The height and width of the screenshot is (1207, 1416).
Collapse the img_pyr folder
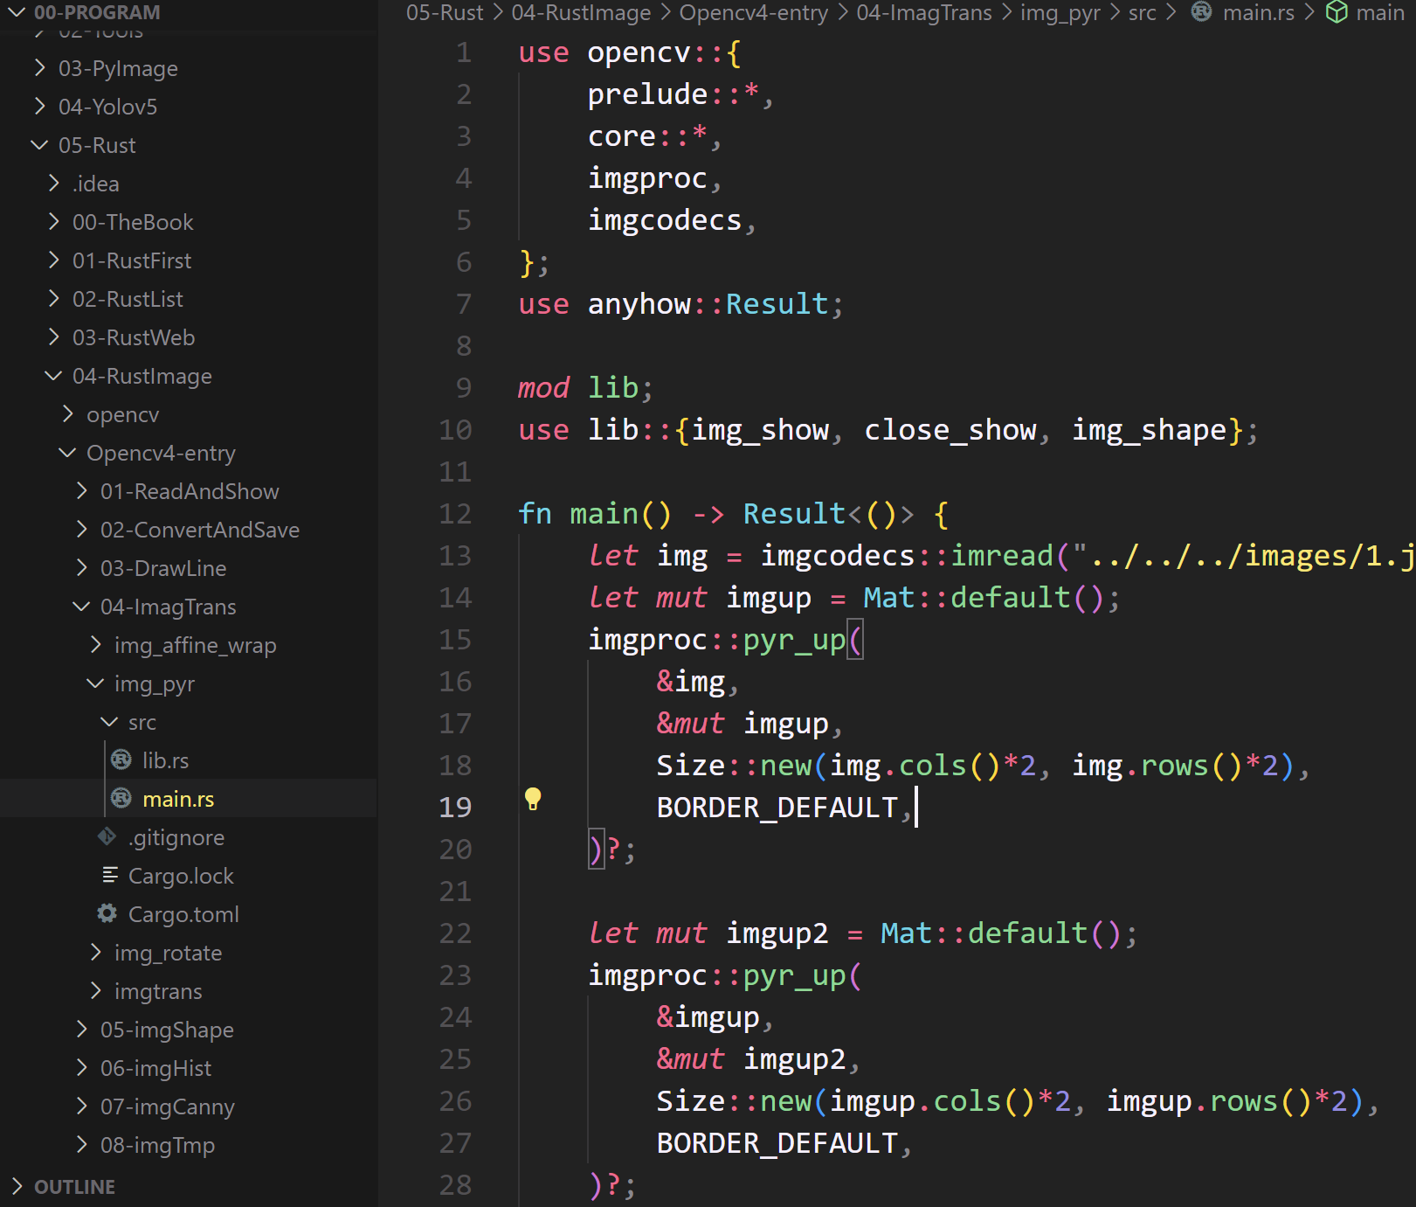95,683
